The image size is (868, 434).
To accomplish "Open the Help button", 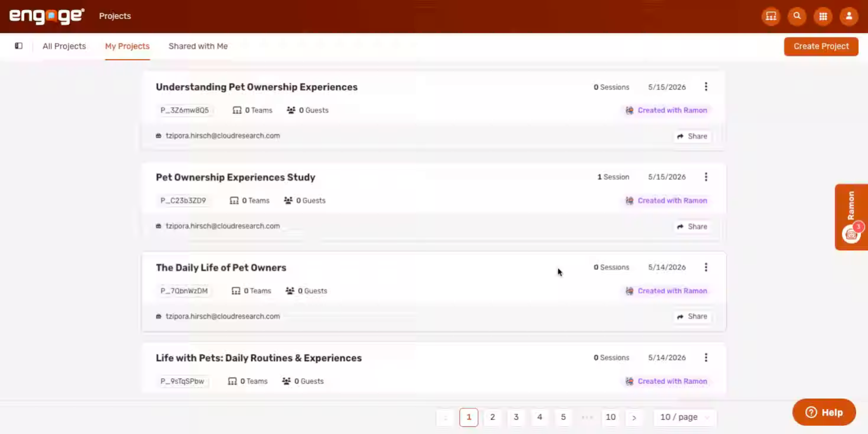I will (x=824, y=412).
